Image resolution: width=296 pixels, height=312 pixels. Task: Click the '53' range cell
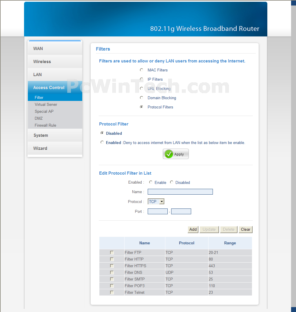coord(230,272)
